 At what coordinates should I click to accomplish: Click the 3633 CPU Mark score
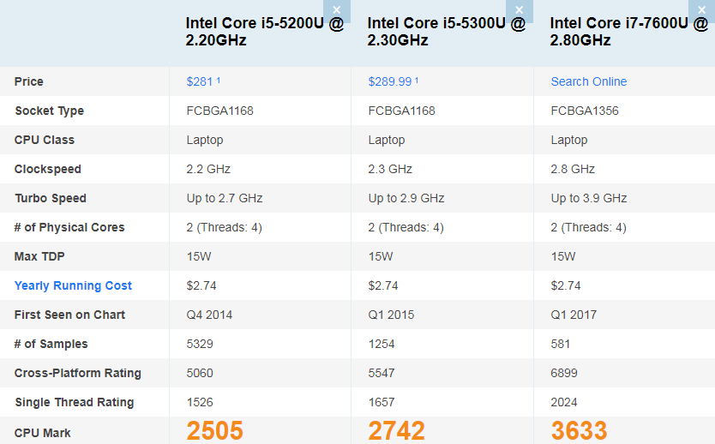579,430
